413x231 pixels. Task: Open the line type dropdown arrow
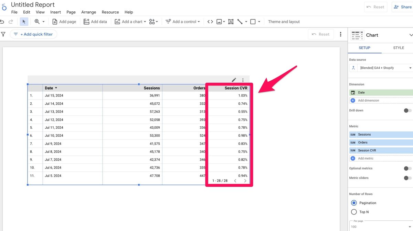pyautogui.click(x=246, y=22)
